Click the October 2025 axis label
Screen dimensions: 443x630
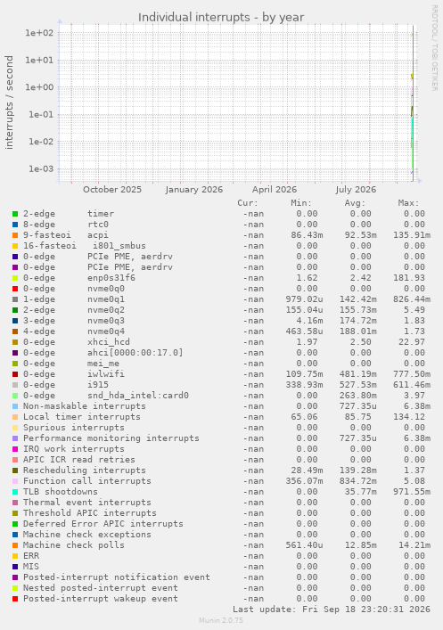[x=112, y=189]
